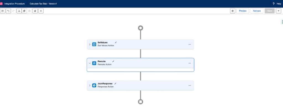This screenshot has width=283, height=107.
Task: Click the undo toolbar icon
Action: (x=8, y=11)
